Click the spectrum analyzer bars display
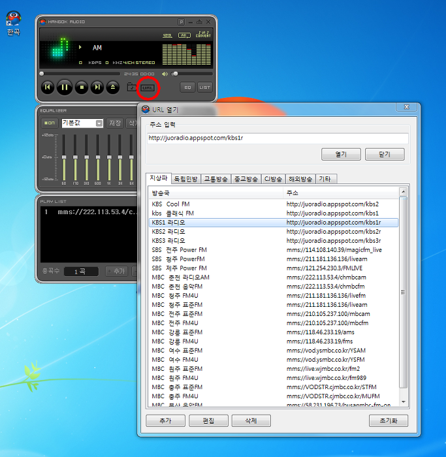 click(187, 54)
